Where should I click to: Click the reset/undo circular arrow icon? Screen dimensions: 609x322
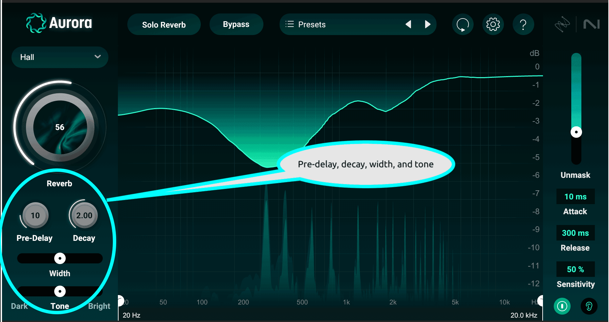tap(463, 24)
